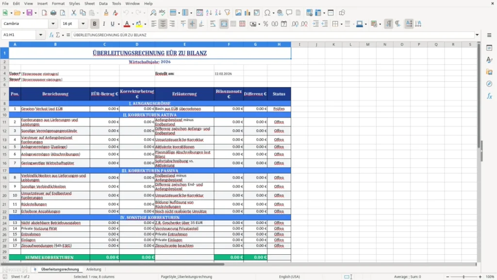
Task: Click the Draw Functions shapes icon
Action: click(342, 13)
